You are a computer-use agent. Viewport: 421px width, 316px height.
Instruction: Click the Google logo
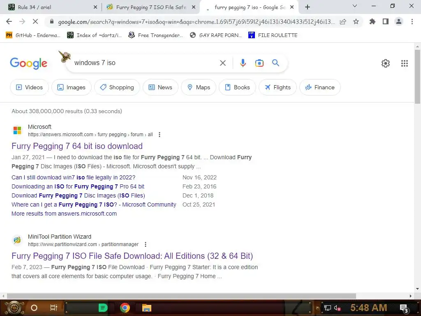pos(28,63)
